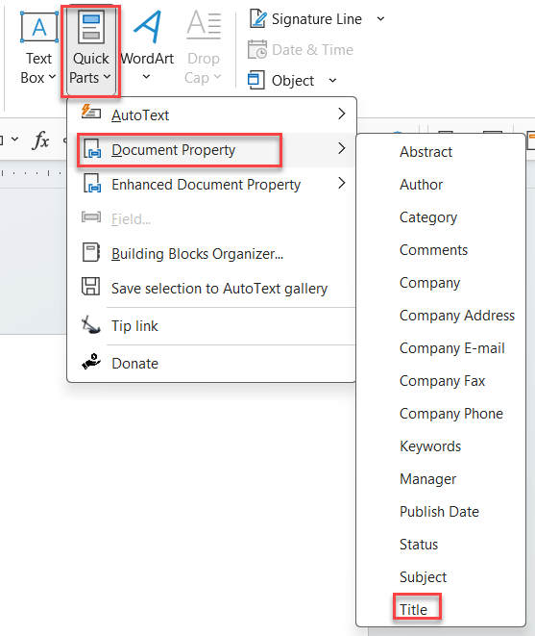
Task: Click the save-disk icon for AutoText gallery
Action: 90,287
